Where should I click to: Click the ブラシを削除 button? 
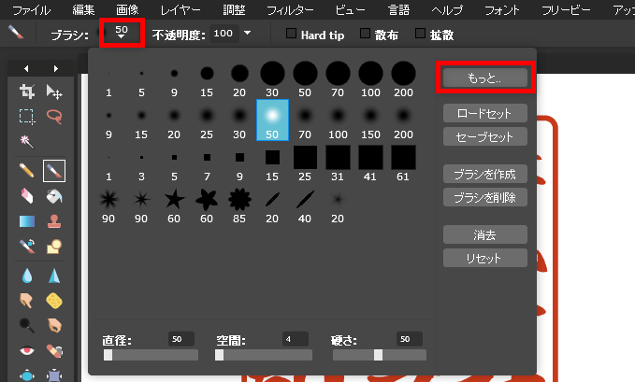(x=485, y=197)
